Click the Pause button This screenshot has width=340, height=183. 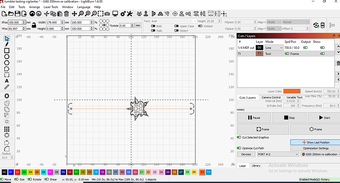[x=254, y=118]
